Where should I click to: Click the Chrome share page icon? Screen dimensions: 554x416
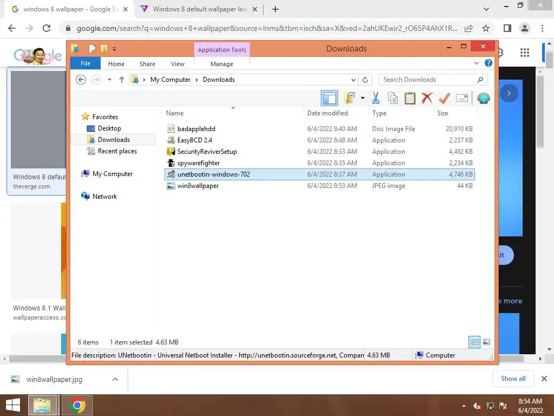click(469, 28)
